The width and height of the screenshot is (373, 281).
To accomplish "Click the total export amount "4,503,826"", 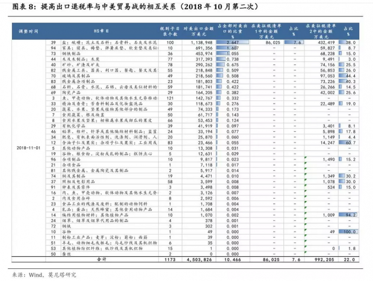I will (199, 259).
